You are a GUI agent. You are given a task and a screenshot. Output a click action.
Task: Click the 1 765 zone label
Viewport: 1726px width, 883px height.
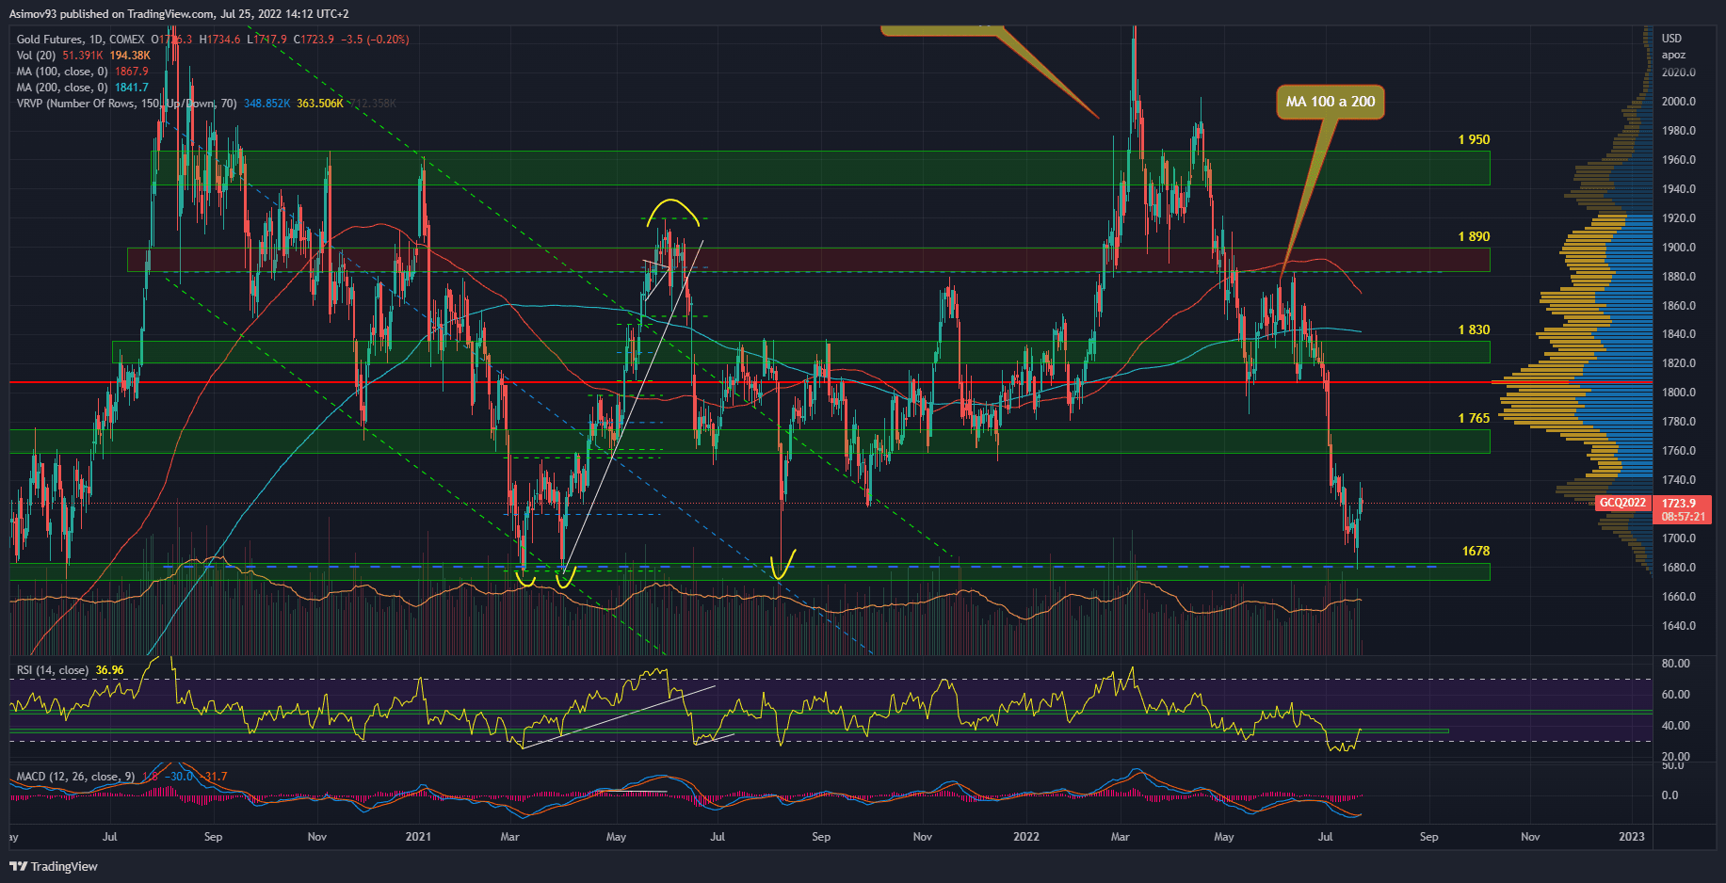[1474, 419]
